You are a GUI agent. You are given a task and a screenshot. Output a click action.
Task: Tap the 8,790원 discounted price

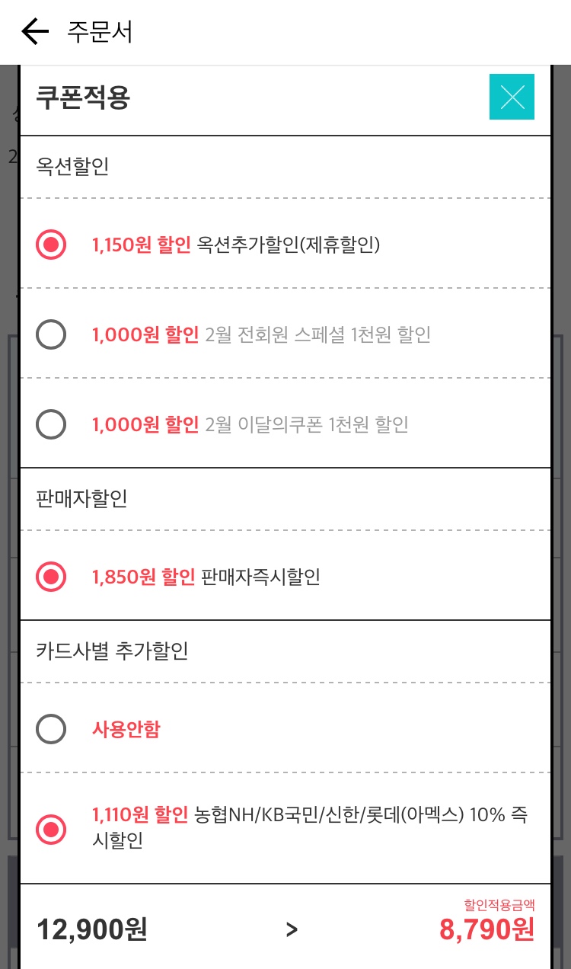(x=486, y=929)
